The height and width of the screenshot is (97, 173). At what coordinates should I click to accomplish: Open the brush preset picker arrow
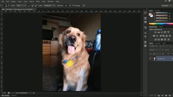9,5
